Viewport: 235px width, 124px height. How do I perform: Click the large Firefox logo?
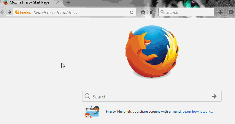tap(152, 51)
